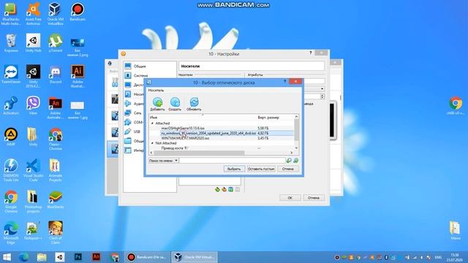Click remove storage controller icon below the storage tree

point(224,189)
